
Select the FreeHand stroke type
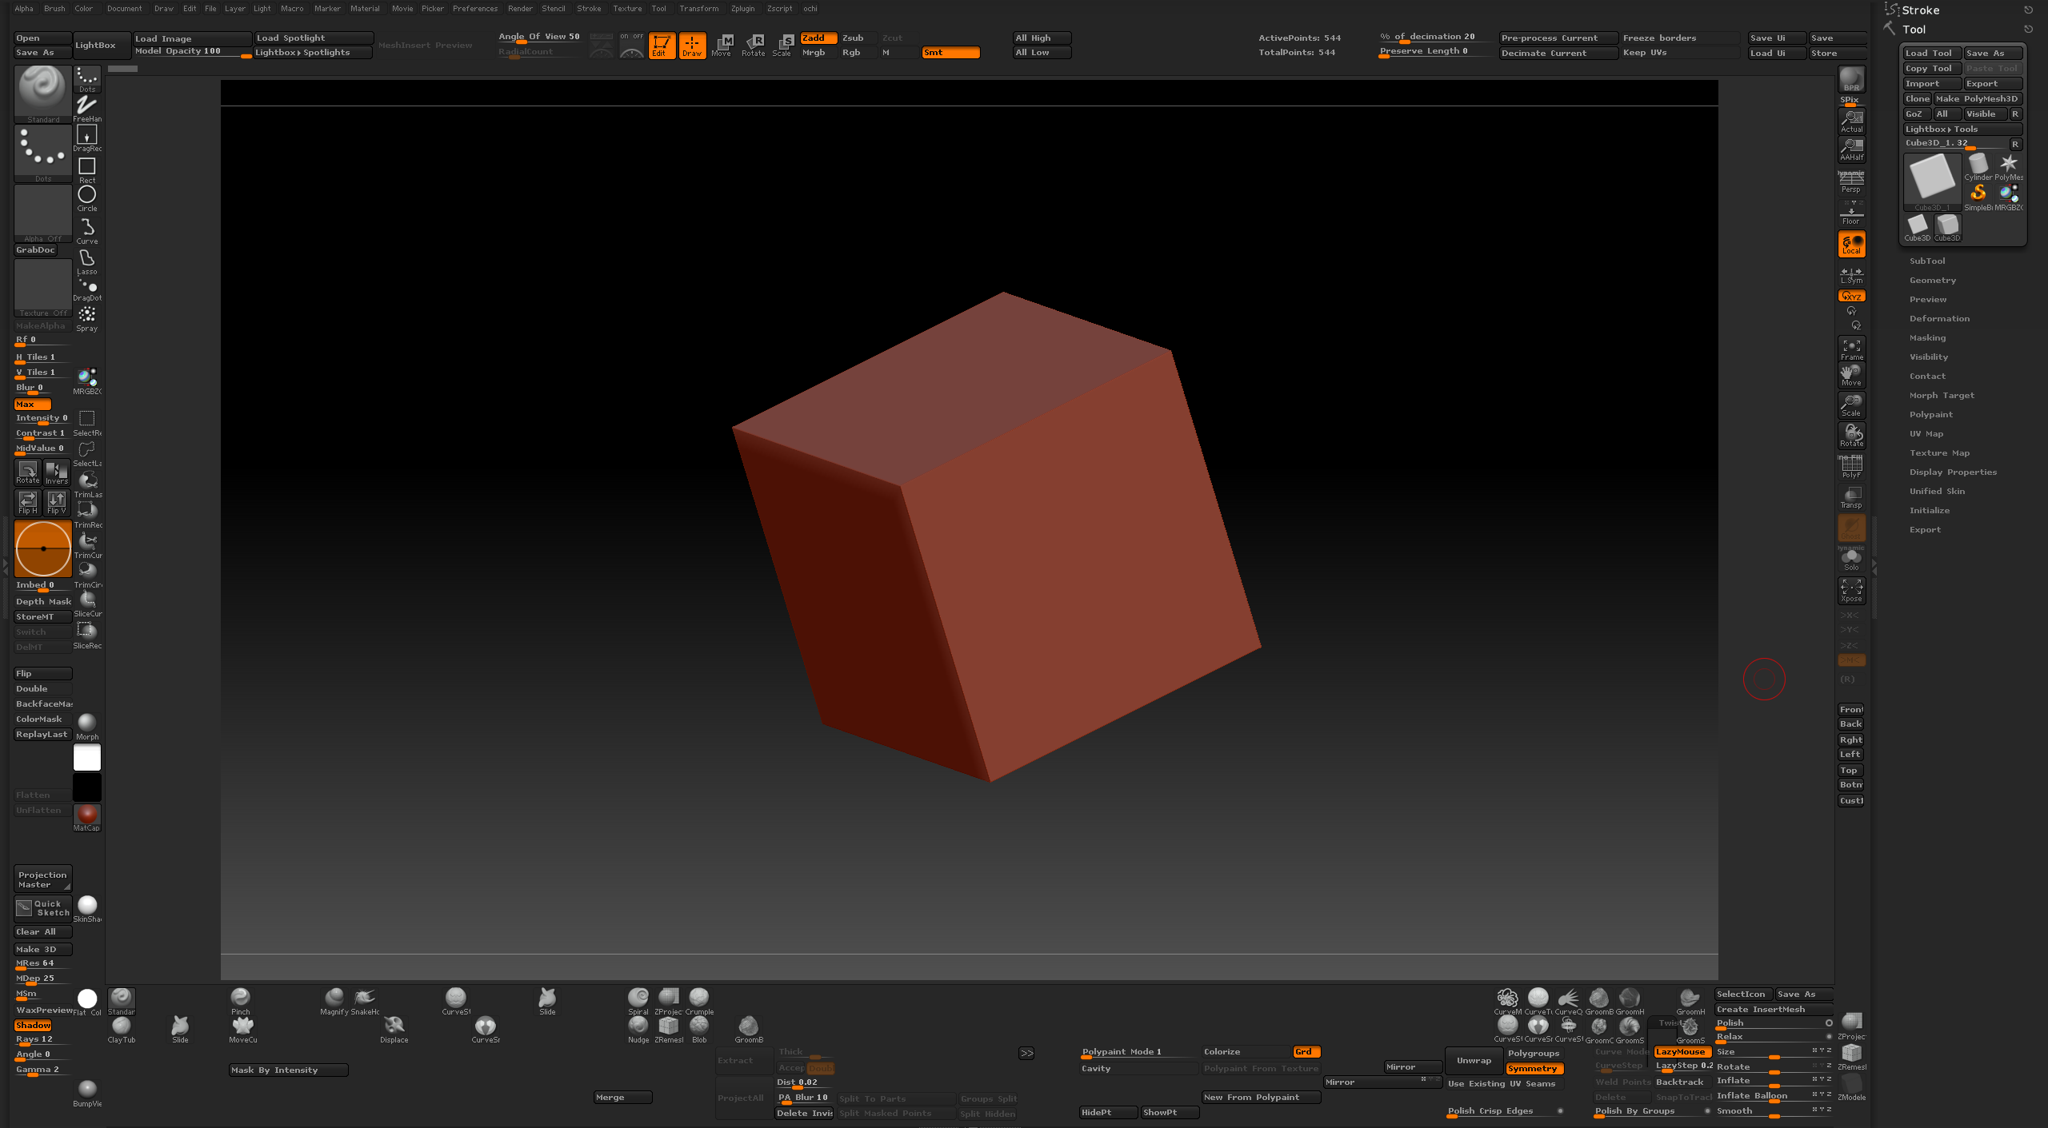pos(87,107)
